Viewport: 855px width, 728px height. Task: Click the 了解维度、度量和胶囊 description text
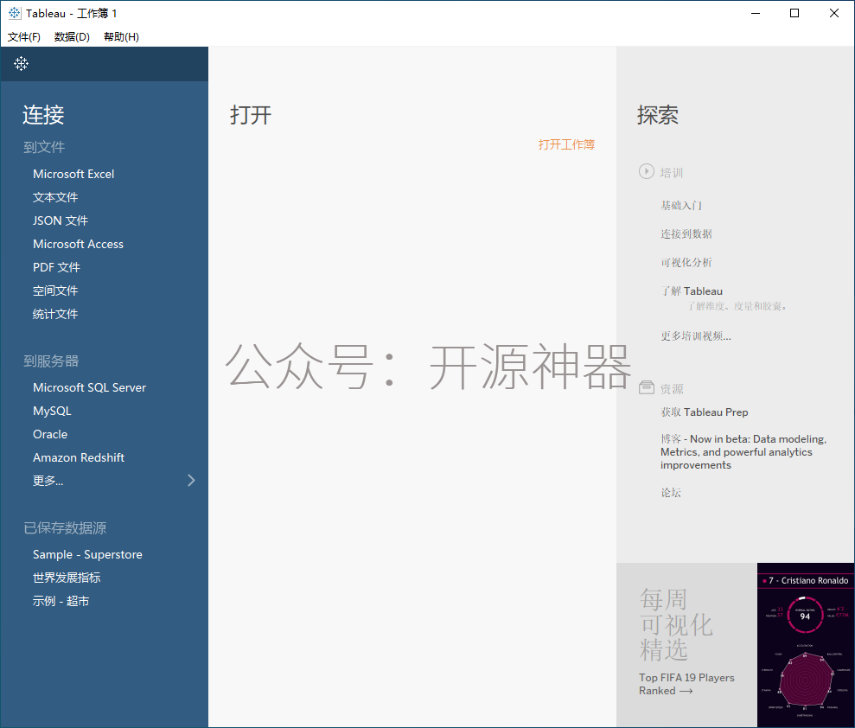[x=737, y=306]
